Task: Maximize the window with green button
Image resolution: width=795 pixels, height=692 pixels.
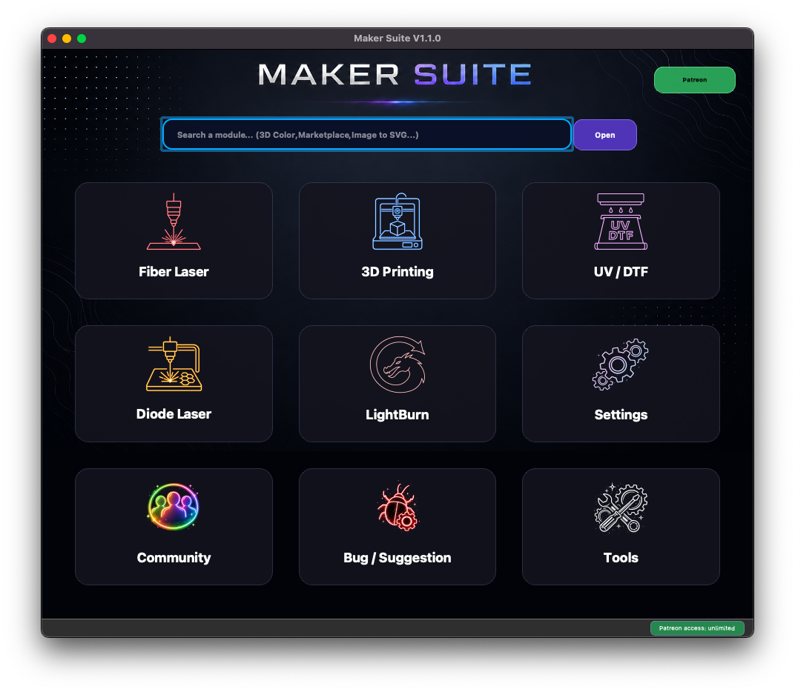Action: [x=81, y=39]
